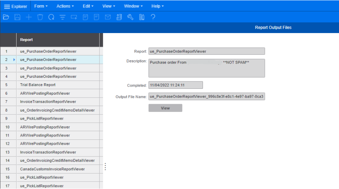Image resolution: width=339 pixels, height=189 pixels.
Task: Expand the Actions dropdown menu
Action: click(x=65, y=6)
